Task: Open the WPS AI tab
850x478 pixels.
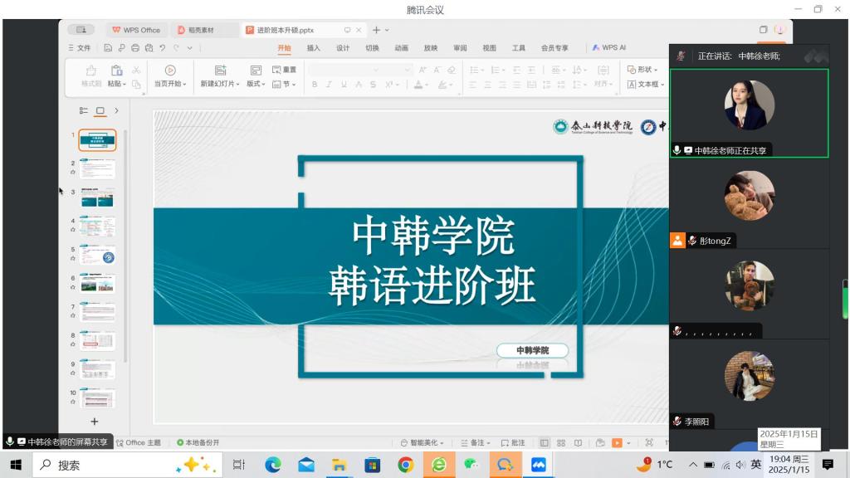Action: point(608,47)
